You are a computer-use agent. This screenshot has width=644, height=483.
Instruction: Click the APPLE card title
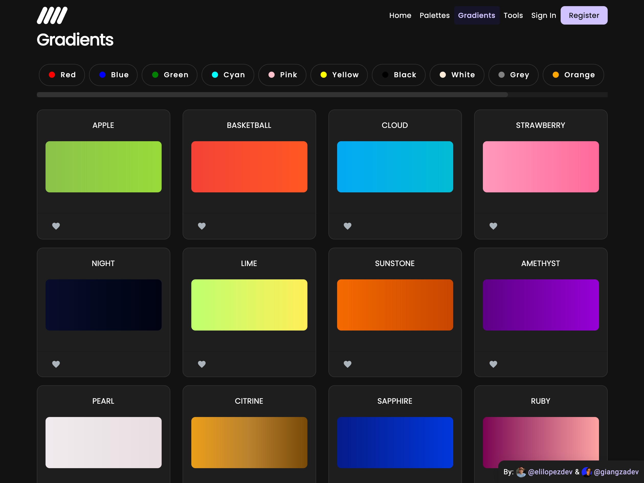103,125
